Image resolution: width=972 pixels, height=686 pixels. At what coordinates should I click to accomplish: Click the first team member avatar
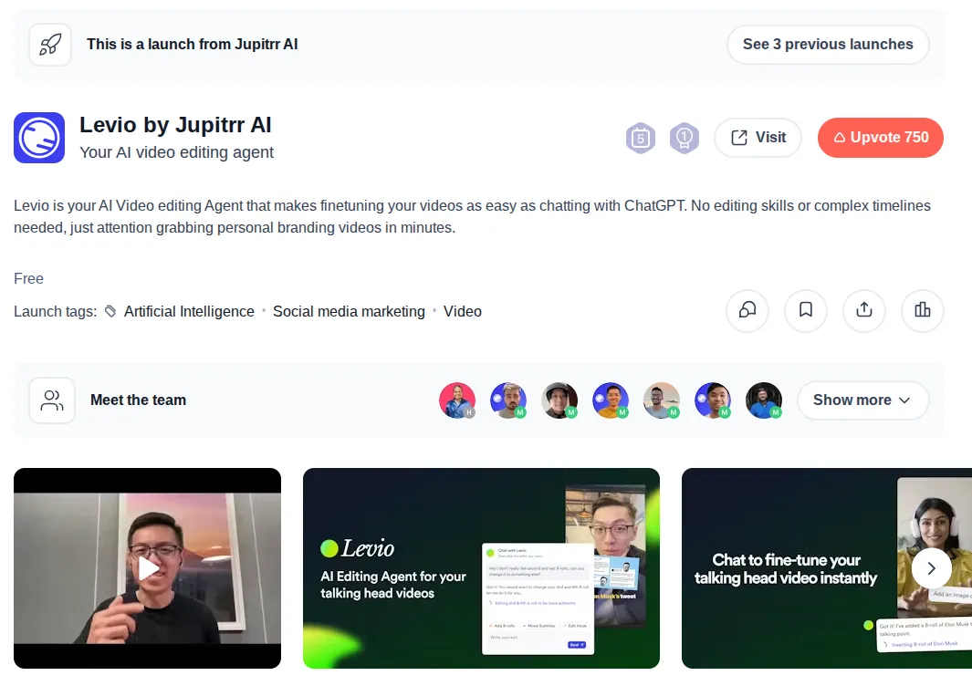tap(457, 400)
